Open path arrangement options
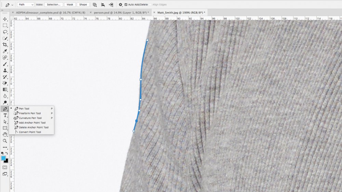 [111, 4]
